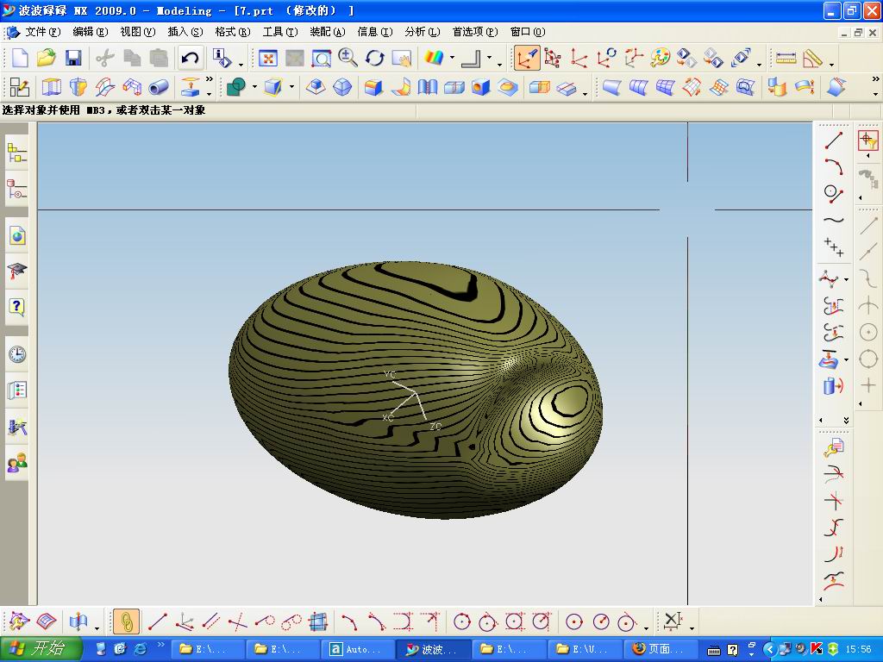Click the Open folder icon
This screenshot has width=883, height=662.
(x=47, y=58)
